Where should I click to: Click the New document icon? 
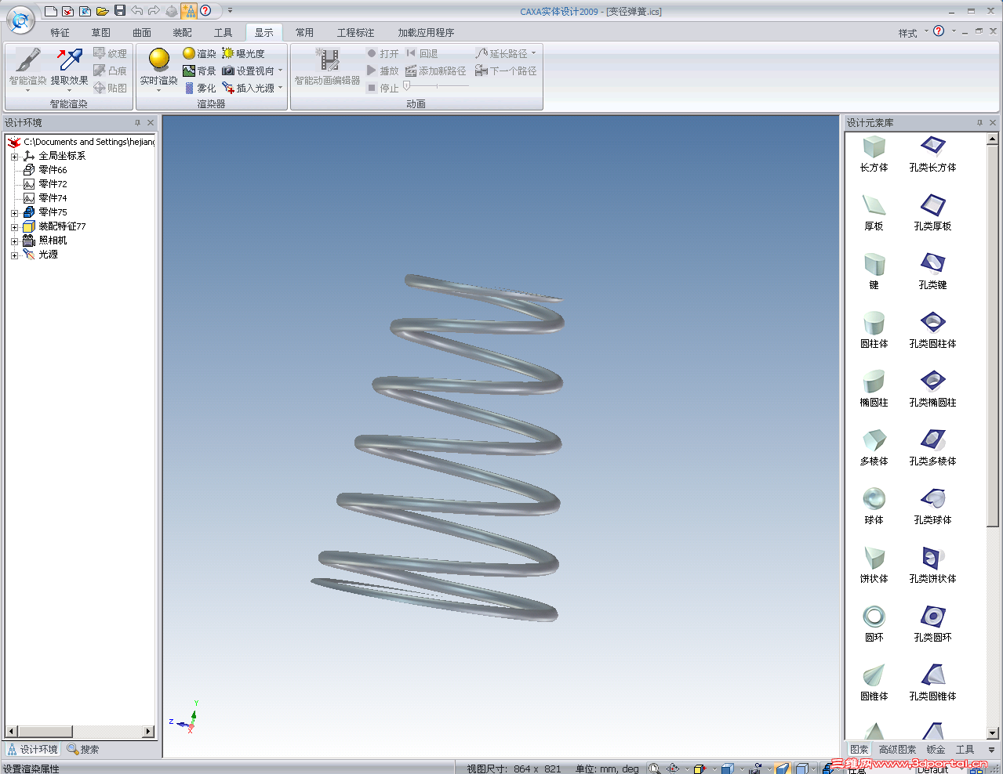pos(50,11)
